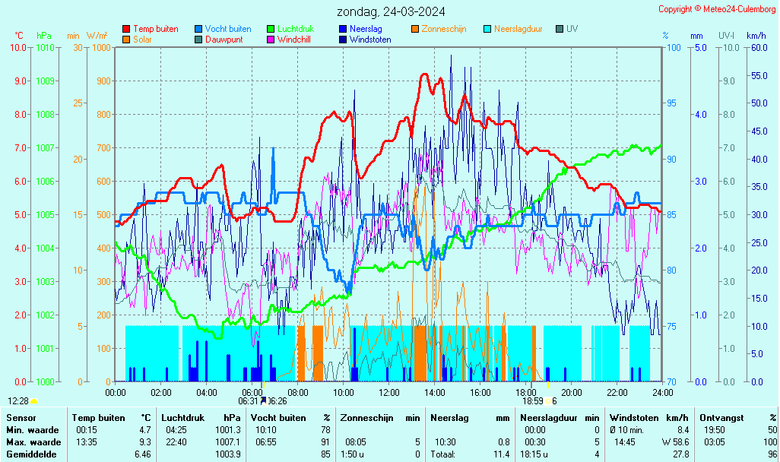The height and width of the screenshot is (462, 780).
Task: Click the cyan Neerslagduur legend square
Action: (487, 29)
